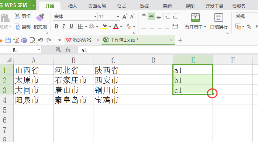Click the save icon in quick toolbar

[8, 40]
